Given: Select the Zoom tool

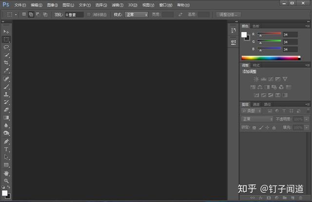Looking at the screenshot, I should pos(6,181).
